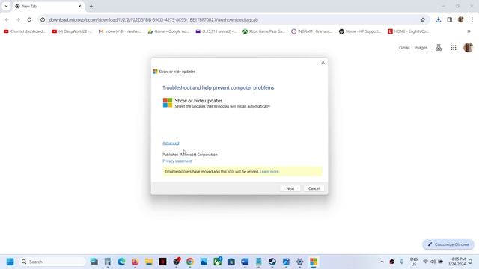This screenshot has width=479, height=269.
Task: Bookmark this page with the star icon
Action: tap(423, 20)
